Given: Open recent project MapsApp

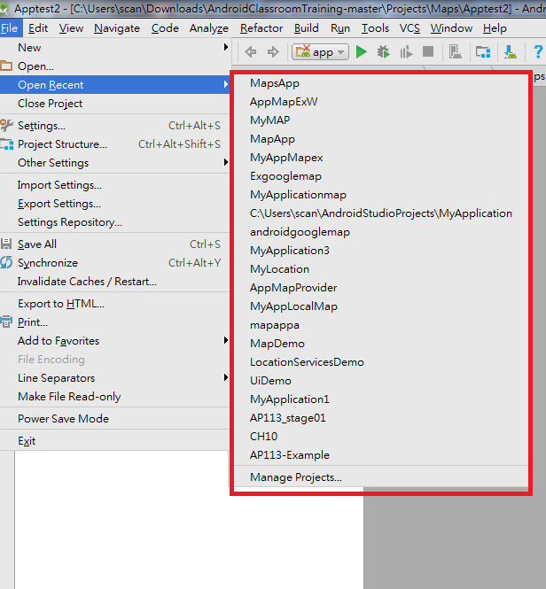Looking at the screenshot, I should pyautogui.click(x=381, y=83).
